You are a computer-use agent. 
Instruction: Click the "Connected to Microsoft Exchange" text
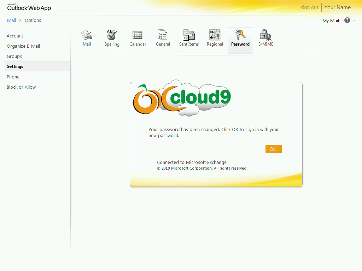[192, 162]
